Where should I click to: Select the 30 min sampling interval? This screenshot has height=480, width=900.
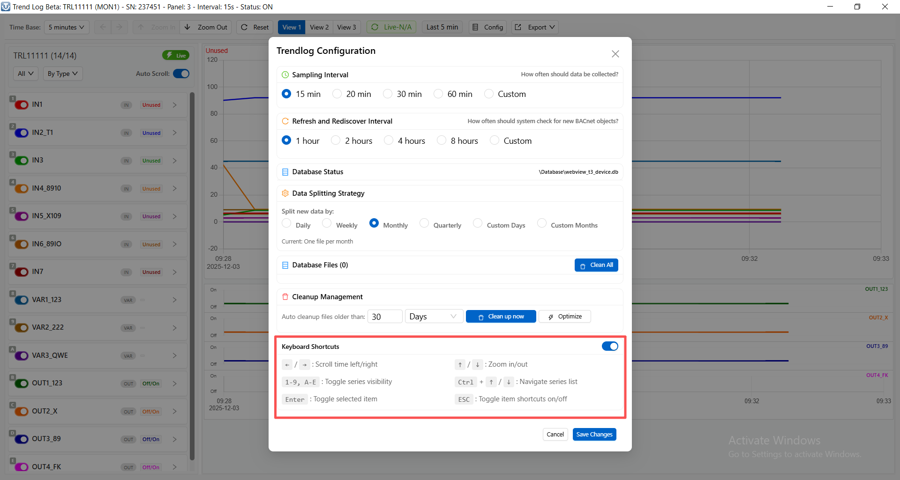tap(388, 94)
